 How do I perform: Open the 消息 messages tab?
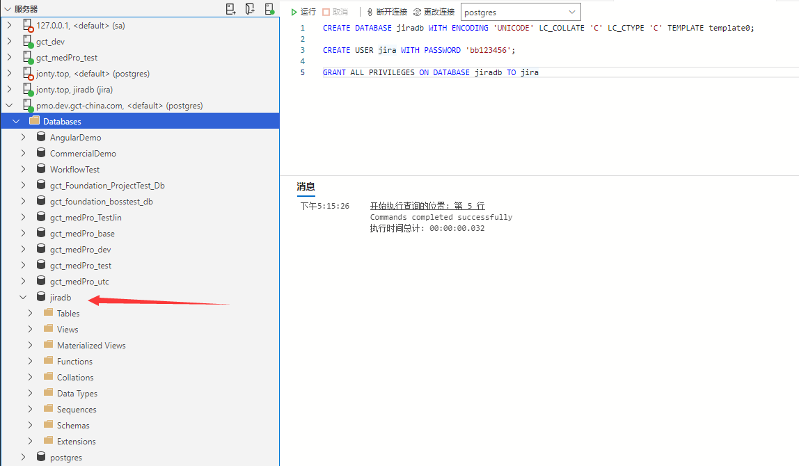tap(306, 186)
